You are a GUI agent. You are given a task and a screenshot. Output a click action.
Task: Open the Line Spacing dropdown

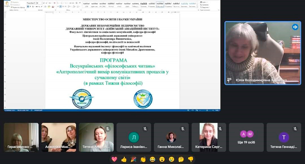(70, 7)
